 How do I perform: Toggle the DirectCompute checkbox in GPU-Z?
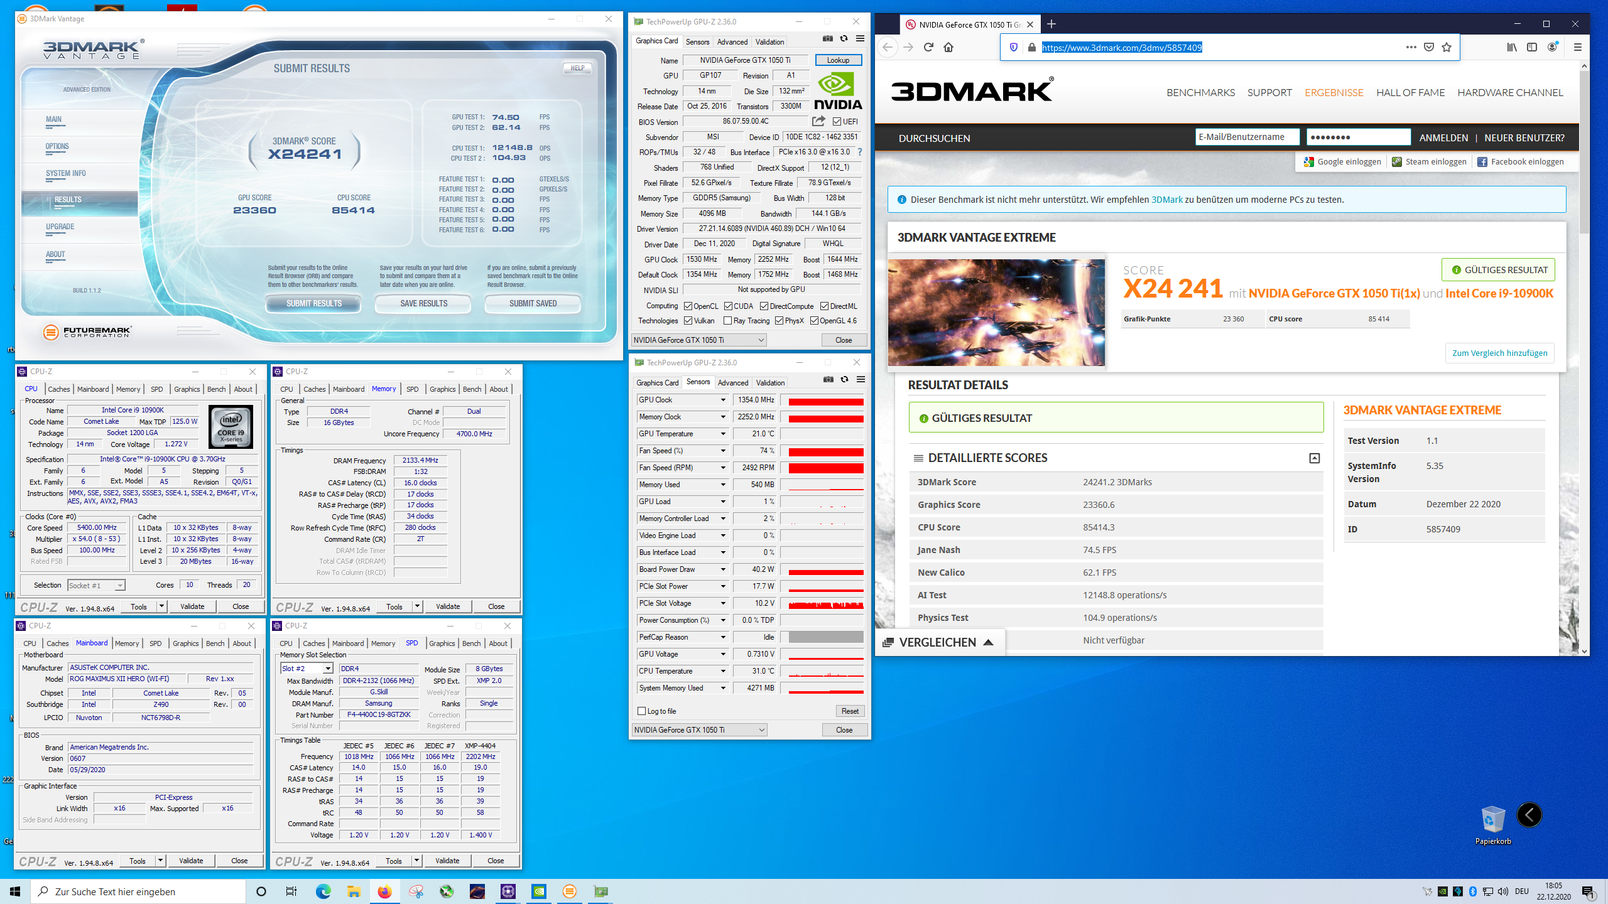[x=764, y=306]
